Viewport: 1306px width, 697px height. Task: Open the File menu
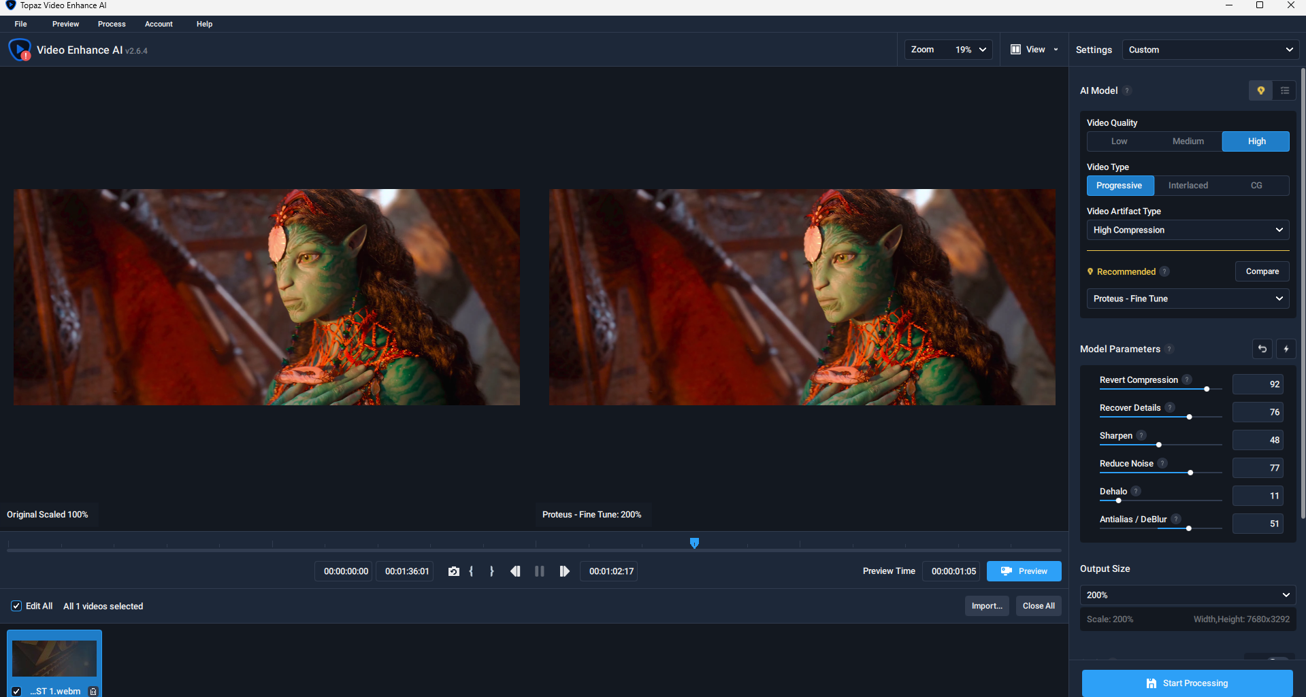click(x=21, y=24)
